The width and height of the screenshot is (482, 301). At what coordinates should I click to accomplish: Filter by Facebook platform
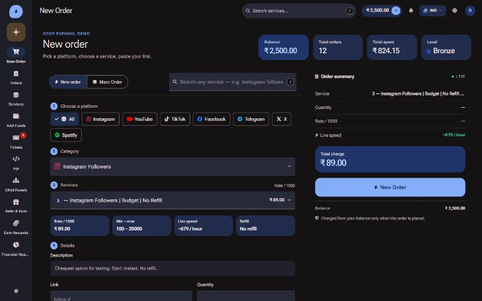(211, 119)
